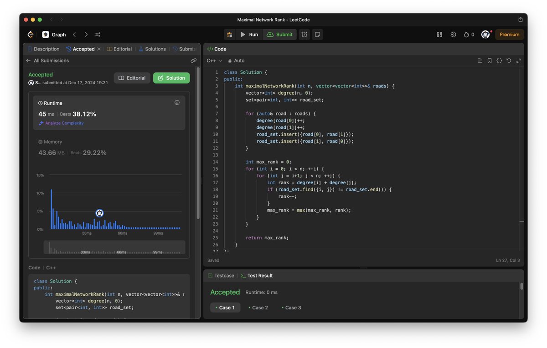This screenshot has height=348, width=547.
Task: Select Case 3
Action: click(x=290, y=308)
